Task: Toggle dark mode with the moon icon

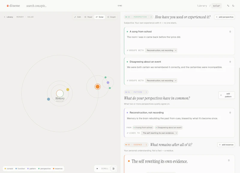Action: point(233,6)
